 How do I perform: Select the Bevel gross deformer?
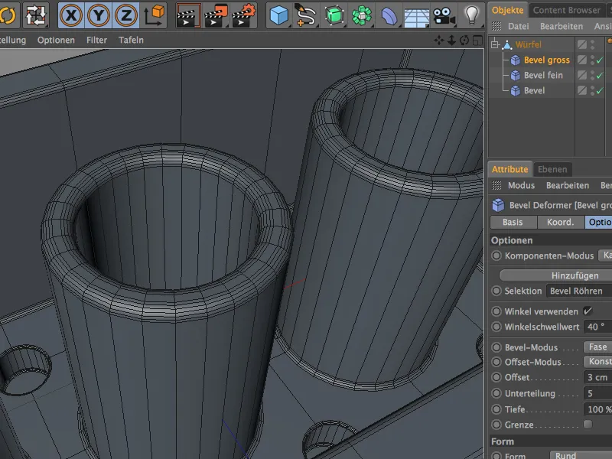pos(546,60)
